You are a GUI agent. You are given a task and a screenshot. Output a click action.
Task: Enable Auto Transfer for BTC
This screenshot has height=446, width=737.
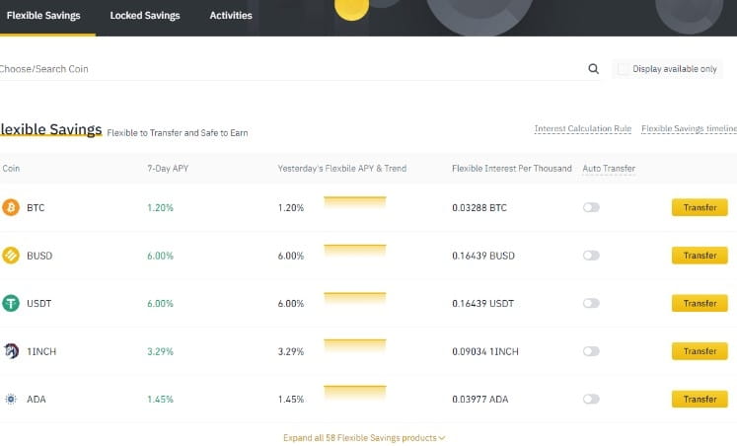pyautogui.click(x=591, y=208)
